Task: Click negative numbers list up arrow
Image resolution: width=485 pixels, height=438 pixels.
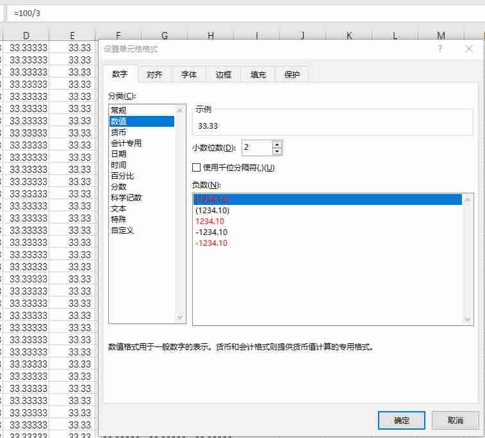Action: pyautogui.click(x=467, y=200)
